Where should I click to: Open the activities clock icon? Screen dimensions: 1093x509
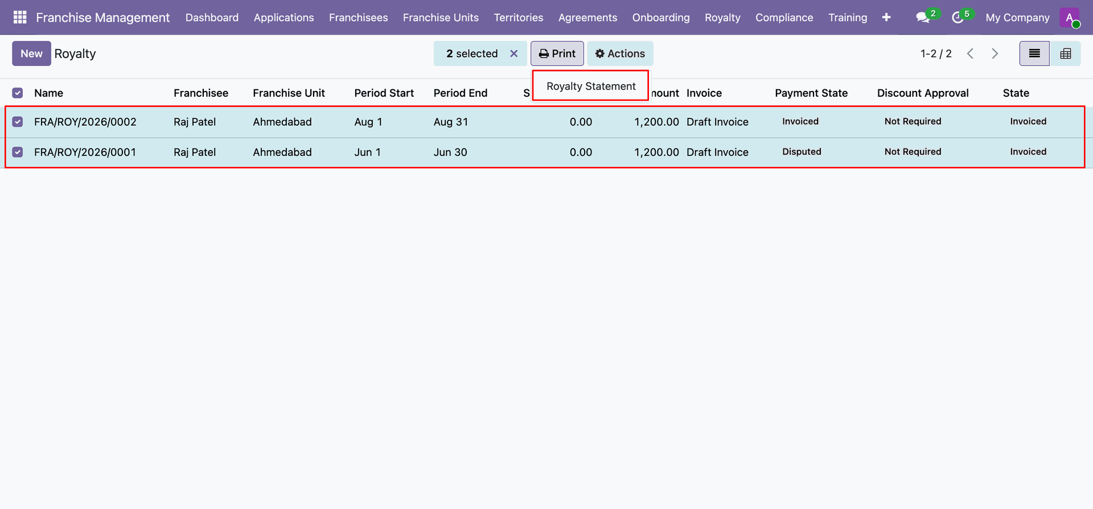pyautogui.click(x=958, y=18)
